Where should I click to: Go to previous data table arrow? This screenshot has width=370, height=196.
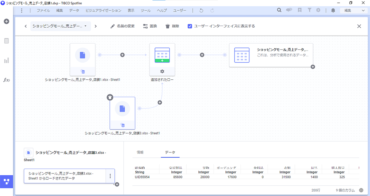(x=26, y=26)
